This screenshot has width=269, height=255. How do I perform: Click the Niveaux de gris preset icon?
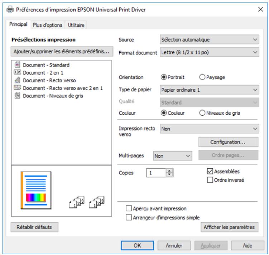pyautogui.click(x=17, y=96)
